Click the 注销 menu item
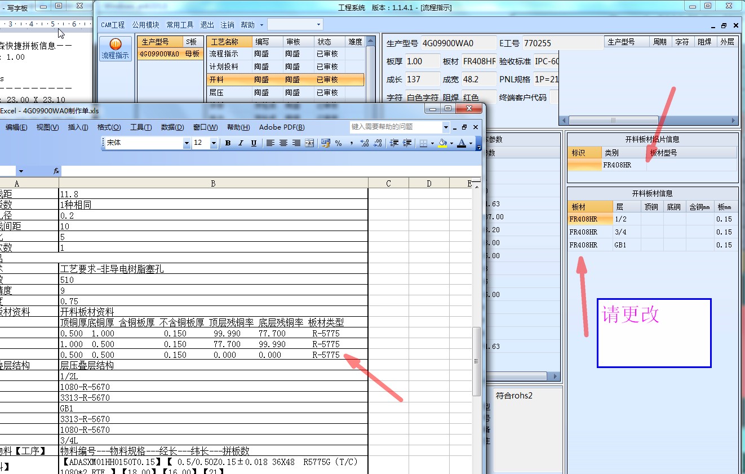745x474 pixels. click(227, 25)
